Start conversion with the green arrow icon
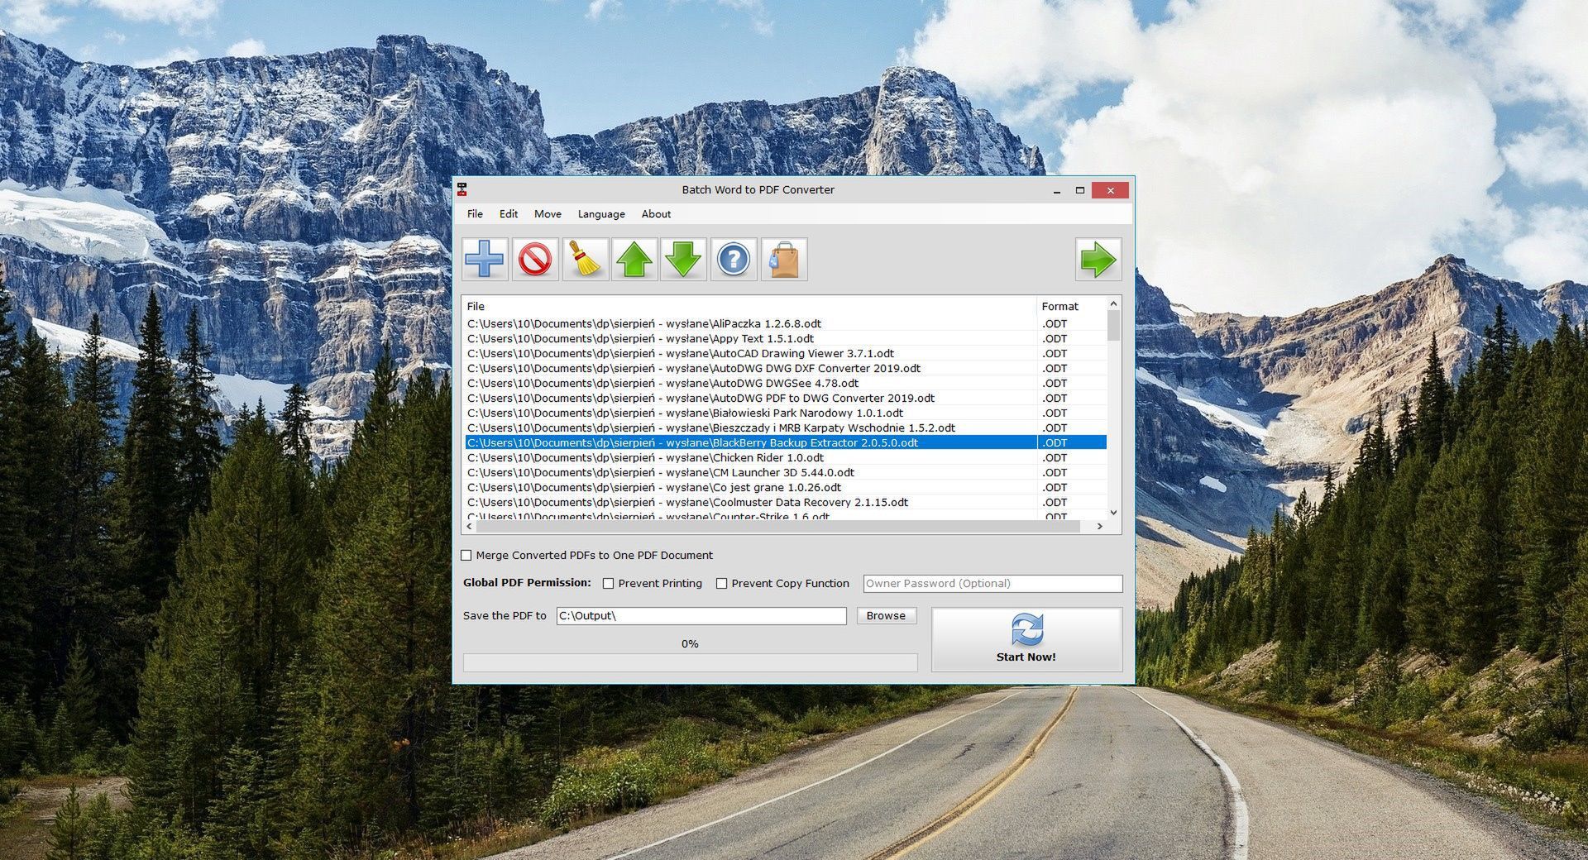 [x=1098, y=259]
